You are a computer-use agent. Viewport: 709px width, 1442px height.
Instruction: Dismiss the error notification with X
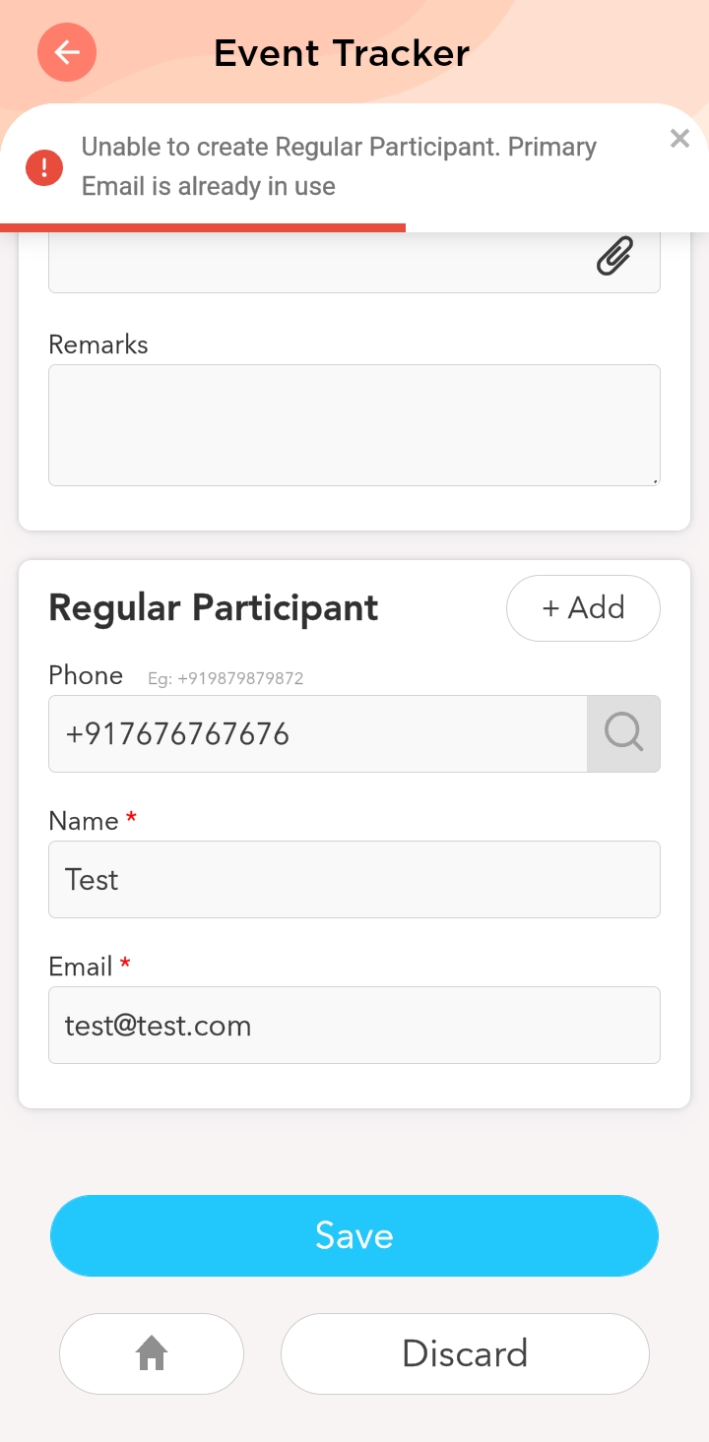[679, 139]
